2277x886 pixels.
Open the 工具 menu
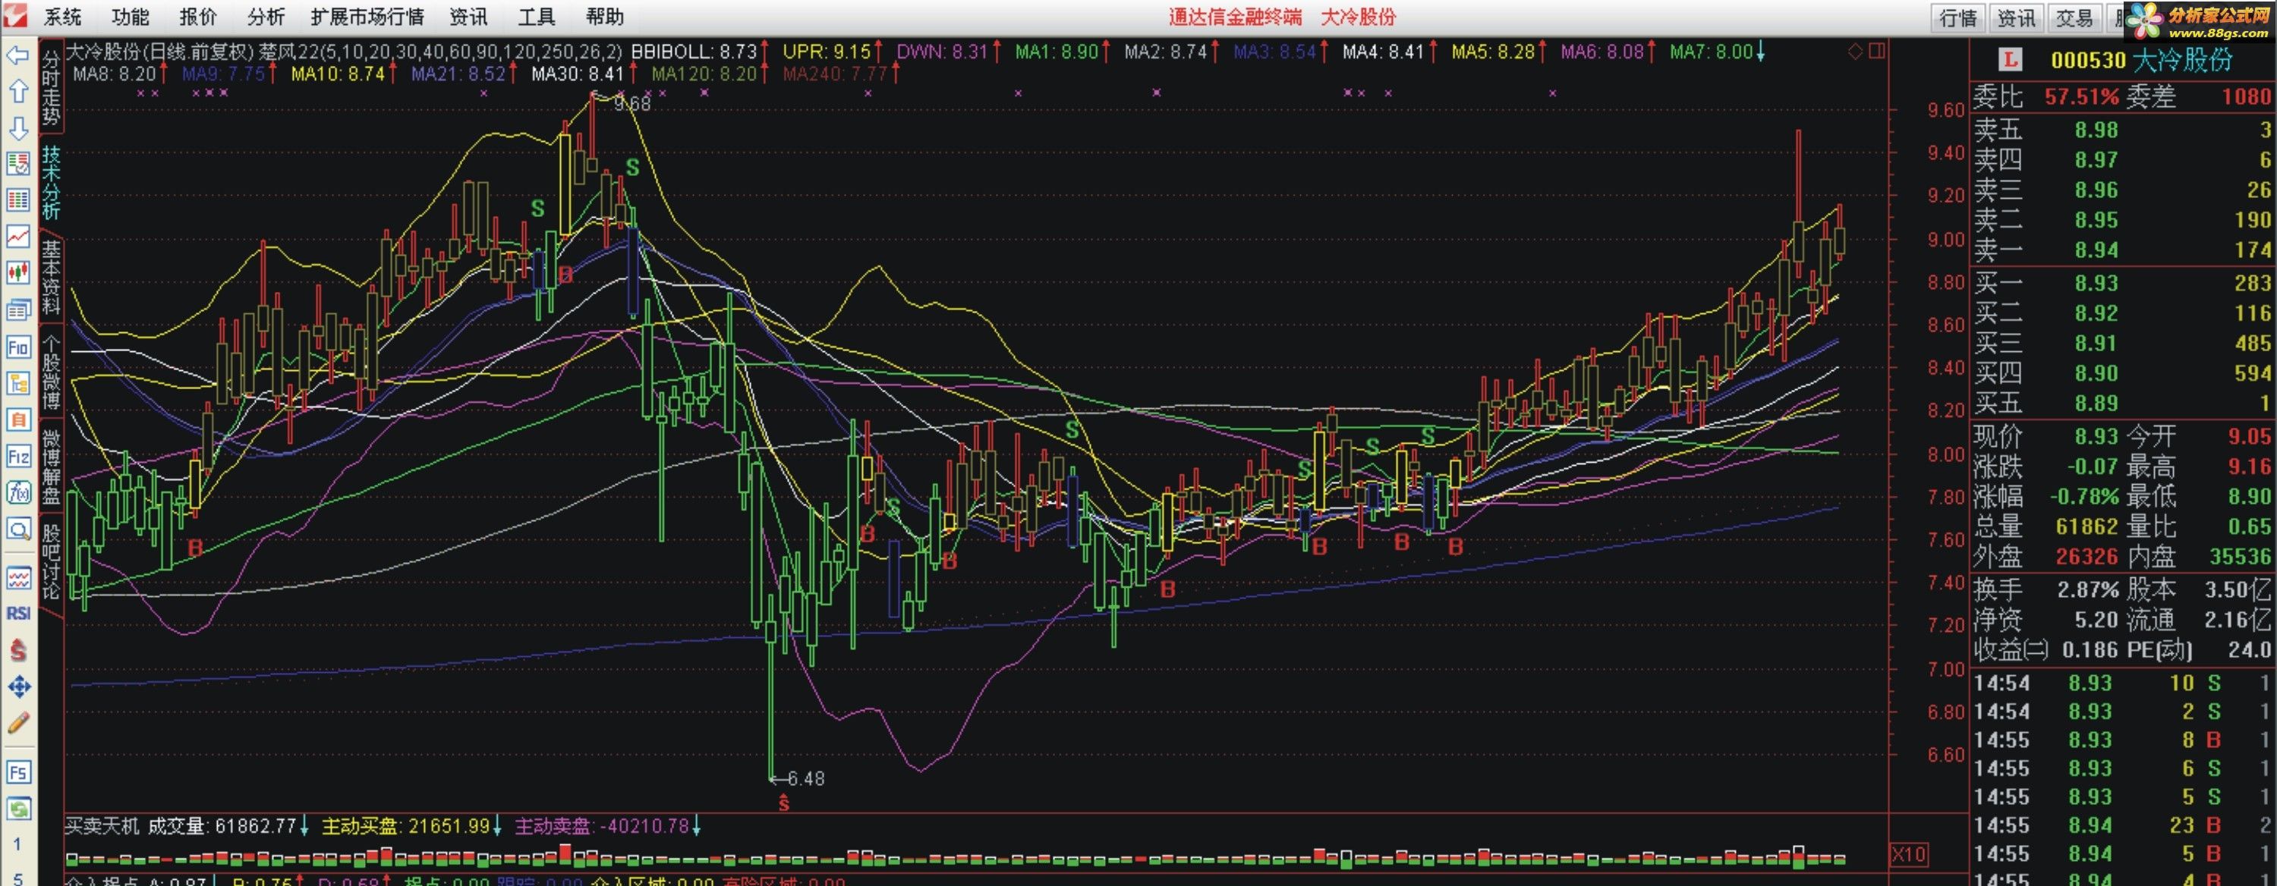(537, 17)
